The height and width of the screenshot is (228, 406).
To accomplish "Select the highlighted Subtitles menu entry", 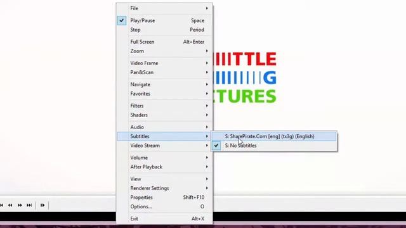I will (x=164, y=137).
